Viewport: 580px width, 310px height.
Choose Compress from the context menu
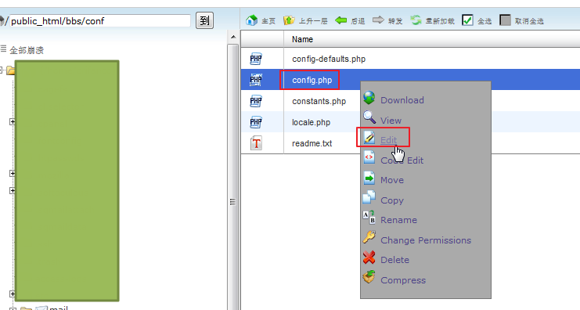click(x=403, y=280)
